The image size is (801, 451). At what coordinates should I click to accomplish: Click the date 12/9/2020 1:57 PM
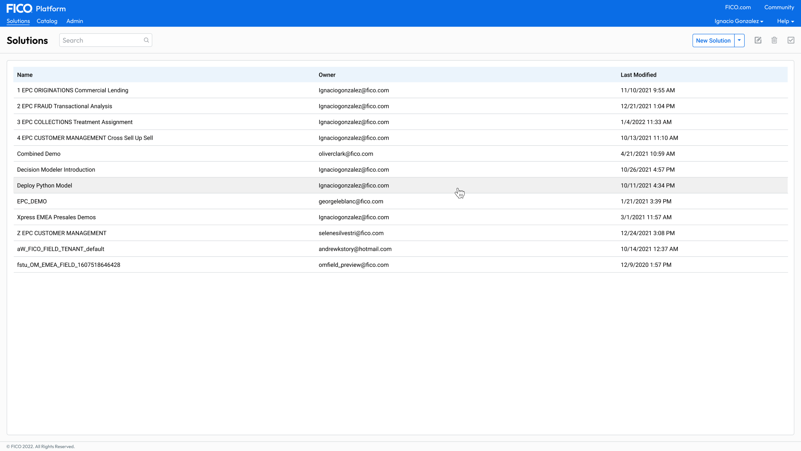(x=646, y=265)
